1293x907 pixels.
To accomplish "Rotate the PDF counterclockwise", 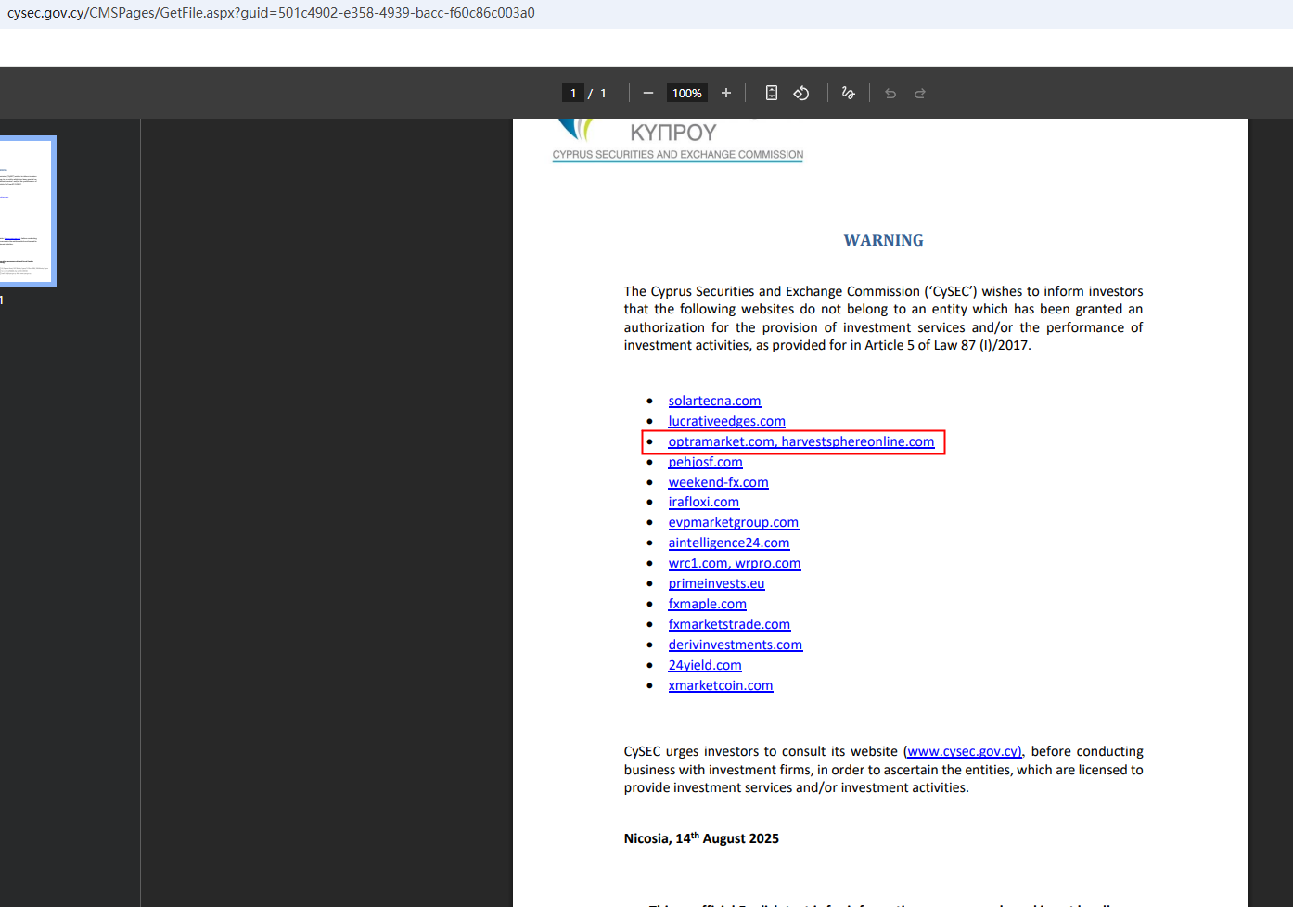I will [x=801, y=93].
